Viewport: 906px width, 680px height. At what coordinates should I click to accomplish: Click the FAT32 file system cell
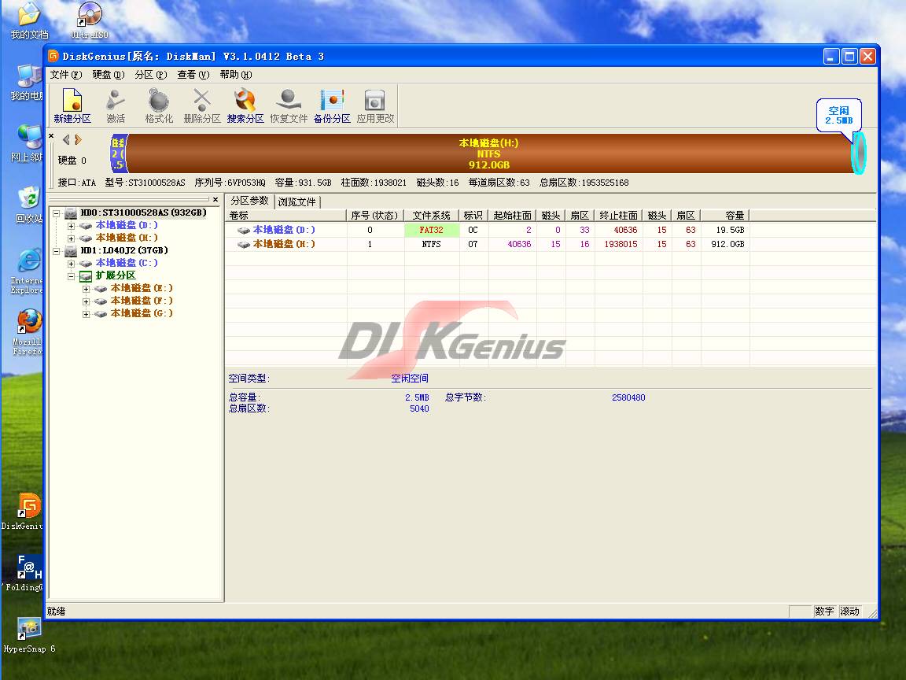432,230
